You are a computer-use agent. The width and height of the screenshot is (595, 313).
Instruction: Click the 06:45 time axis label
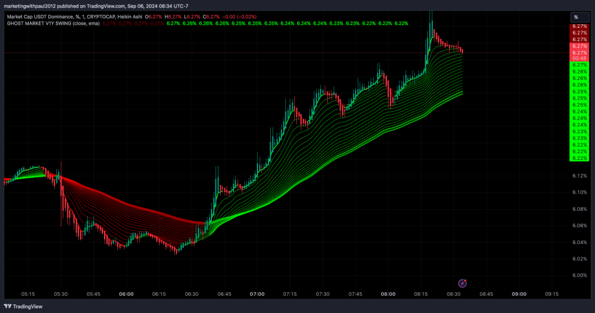click(x=224, y=294)
